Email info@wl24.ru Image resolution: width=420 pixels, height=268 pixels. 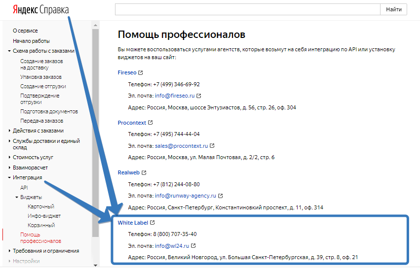point(172,246)
